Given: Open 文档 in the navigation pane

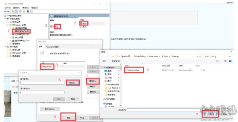Looking at the screenshot, I should (109, 78).
